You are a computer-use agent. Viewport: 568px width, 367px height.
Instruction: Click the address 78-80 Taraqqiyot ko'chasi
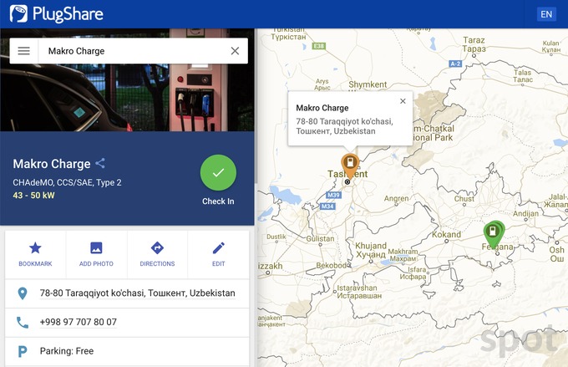137,293
